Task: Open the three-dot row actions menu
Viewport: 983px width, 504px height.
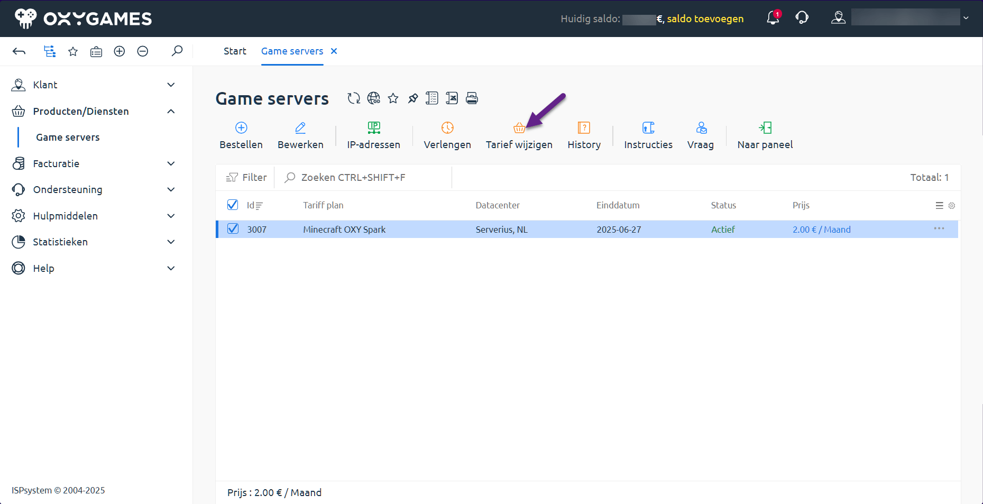Action: click(939, 229)
